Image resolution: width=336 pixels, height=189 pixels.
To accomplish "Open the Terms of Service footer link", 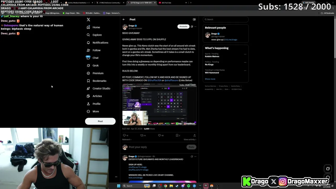I will [210, 86].
